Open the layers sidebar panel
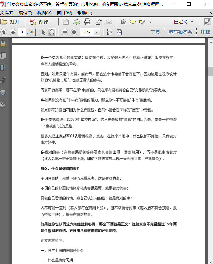Viewport: 213px width, 264px height. click(x=3, y=92)
